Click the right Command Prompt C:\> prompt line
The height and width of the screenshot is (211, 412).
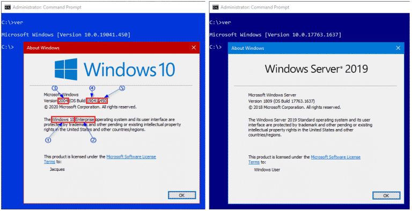point(216,47)
